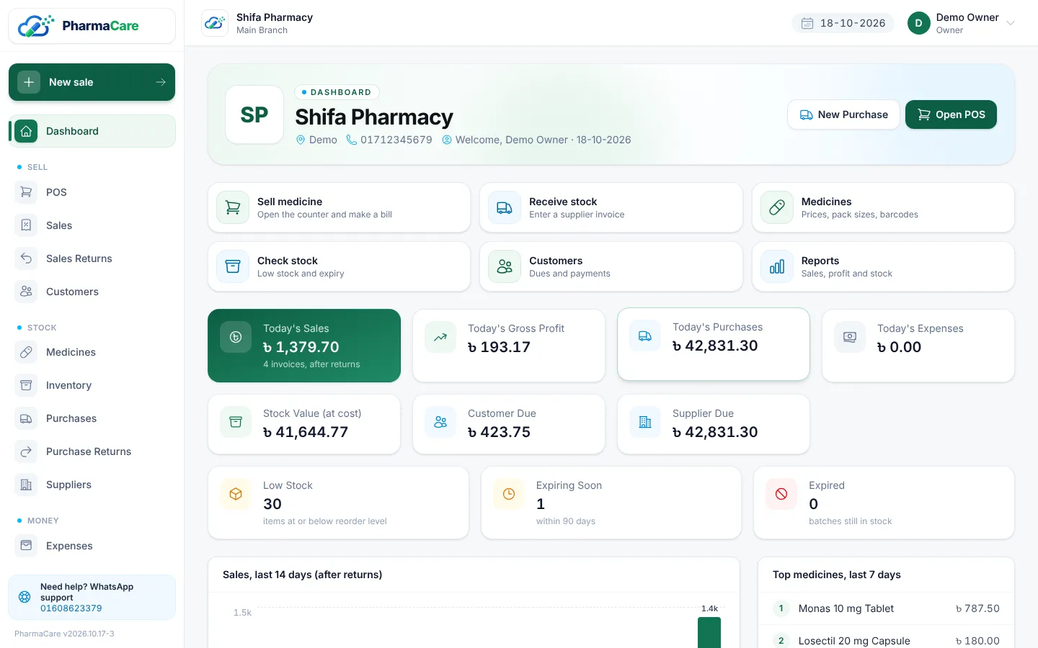Open the Customer Due card
The height and width of the screenshot is (648, 1038).
point(509,424)
